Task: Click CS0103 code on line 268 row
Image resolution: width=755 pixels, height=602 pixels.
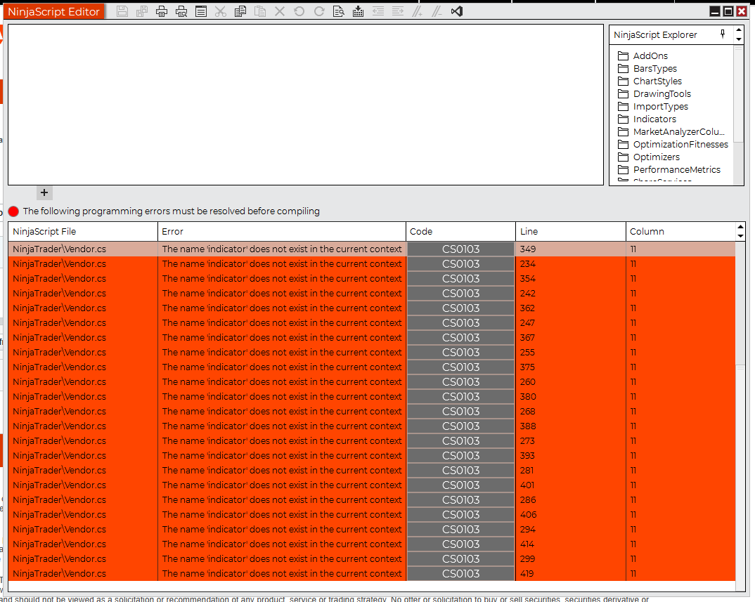Action: (x=460, y=412)
